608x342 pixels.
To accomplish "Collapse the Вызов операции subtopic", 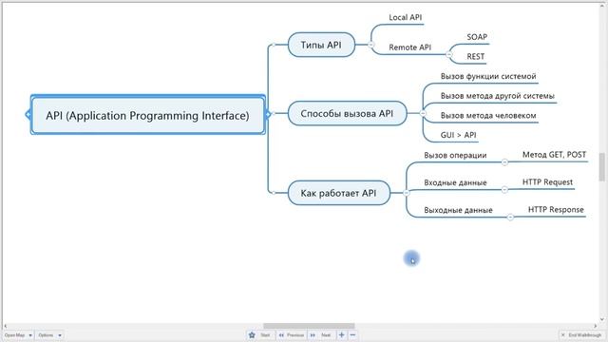I will click(504, 161).
